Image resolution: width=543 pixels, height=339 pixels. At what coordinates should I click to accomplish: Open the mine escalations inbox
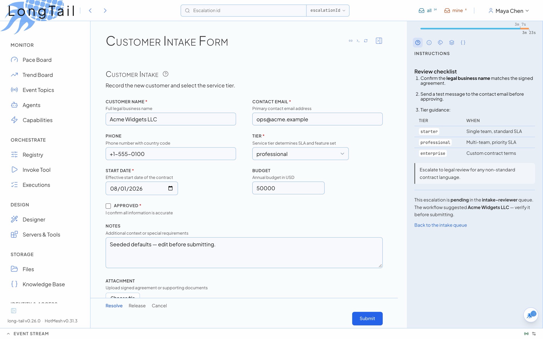click(x=455, y=11)
